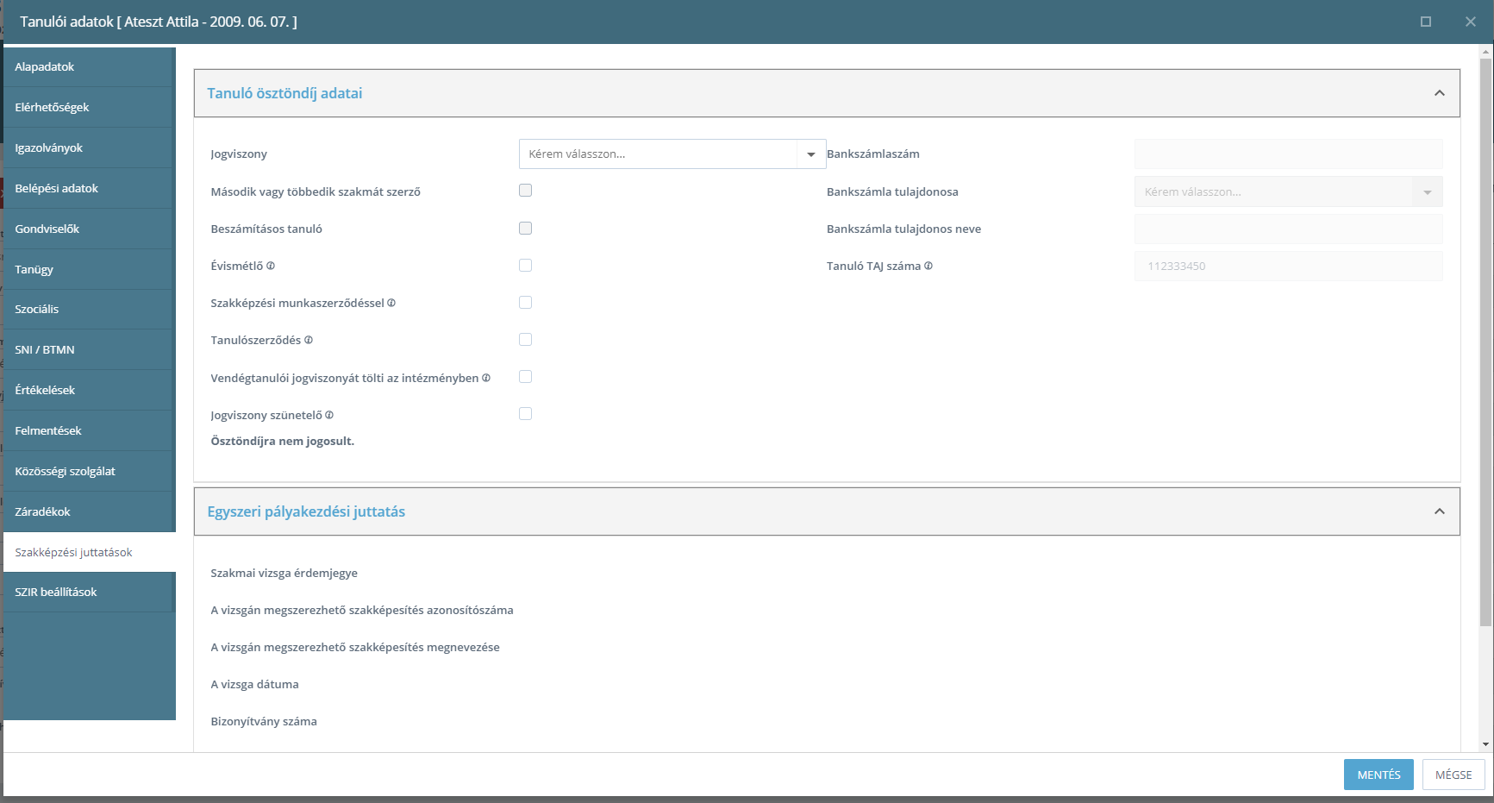Screen dimensions: 1494x803
Task: Check Vendégtanulói jogviszonyát tölti az intézményben box
Action: (525, 376)
